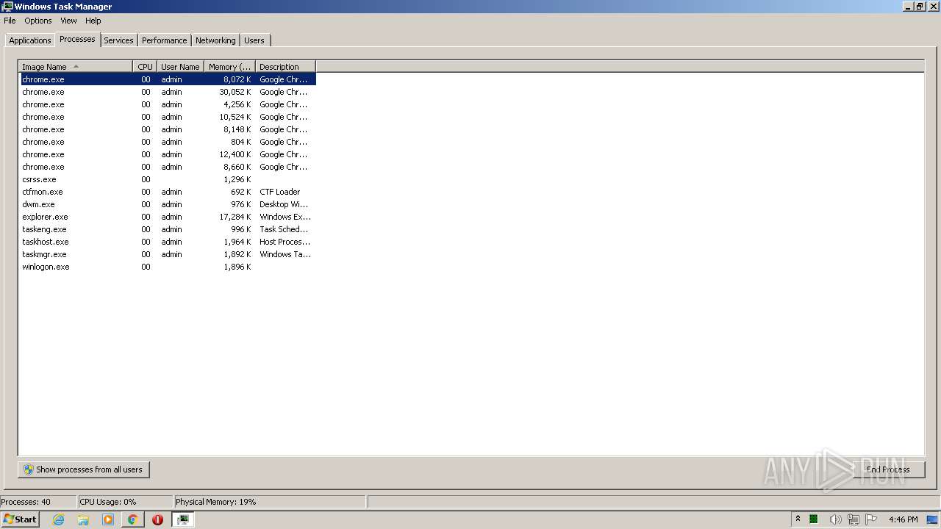
Task: Select the ctfmon.exe process
Action: (x=168, y=192)
